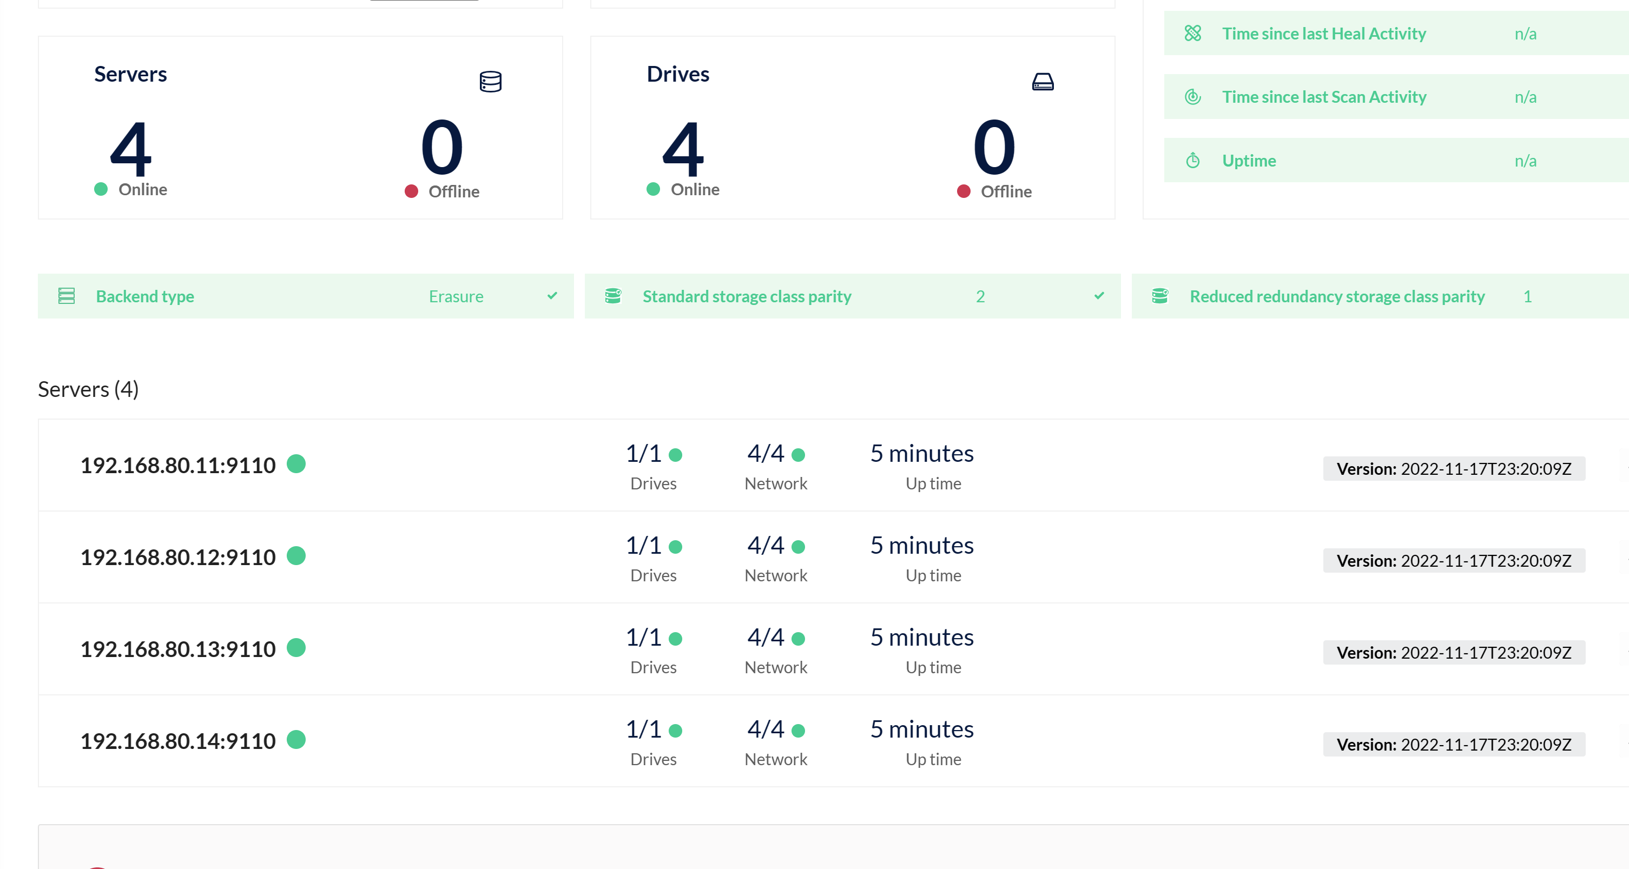Click the Version badge for 192.168.80.11
Viewport: 1629px width, 869px height.
pyautogui.click(x=1454, y=468)
